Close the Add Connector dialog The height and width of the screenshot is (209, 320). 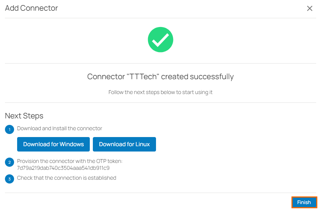click(310, 8)
